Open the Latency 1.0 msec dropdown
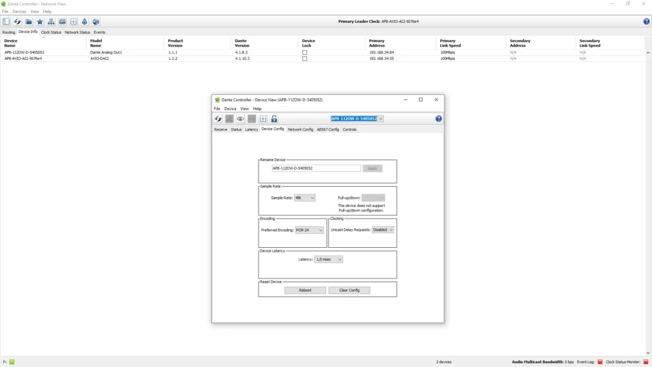 pyautogui.click(x=329, y=259)
